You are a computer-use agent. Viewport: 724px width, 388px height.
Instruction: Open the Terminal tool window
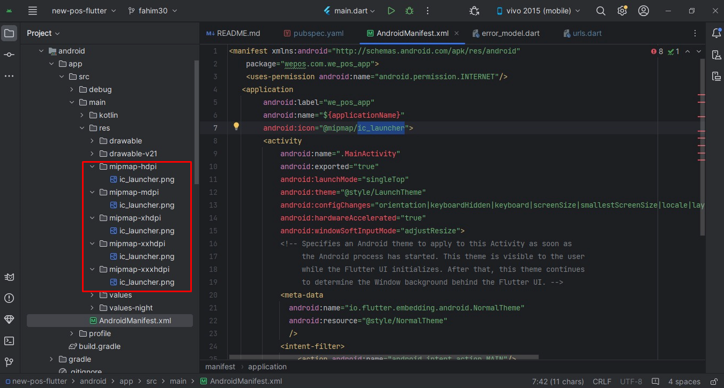click(9, 341)
